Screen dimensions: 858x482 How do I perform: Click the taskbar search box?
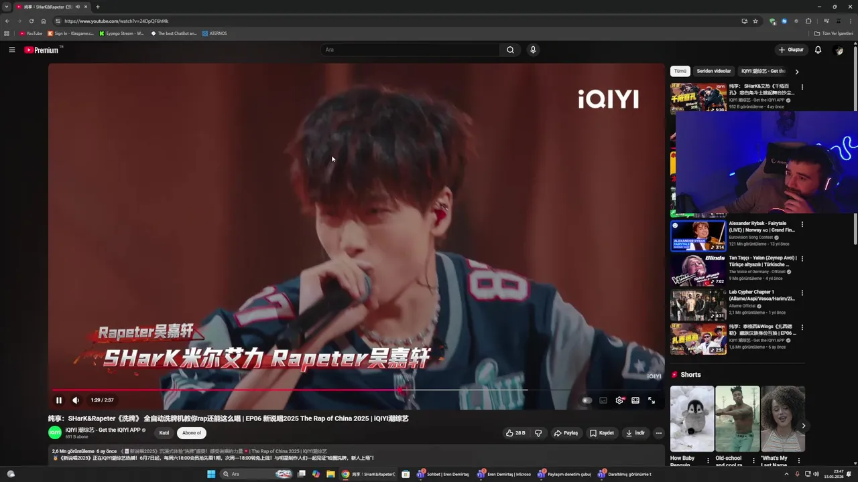[x=255, y=474]
